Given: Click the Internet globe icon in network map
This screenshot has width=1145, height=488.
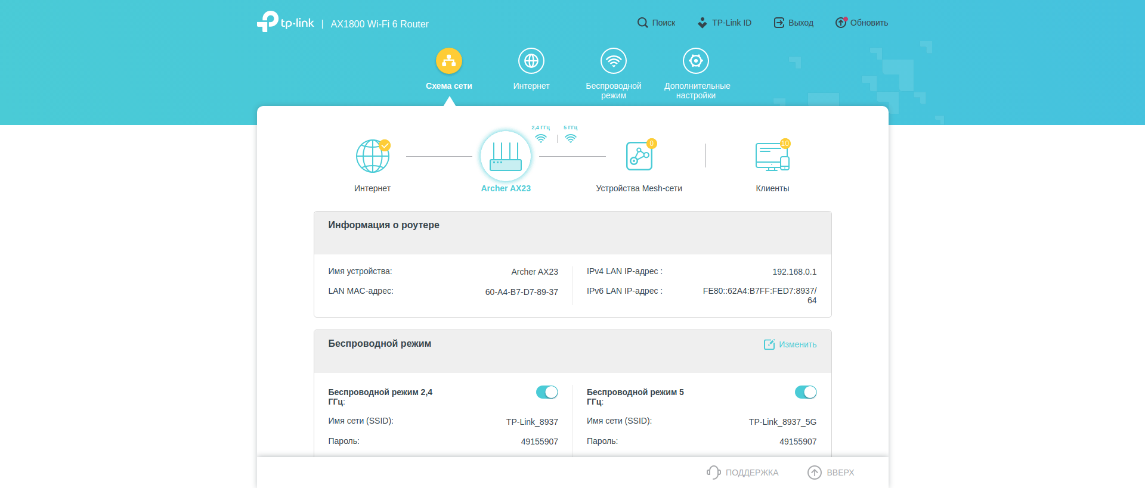Looking at the screenshot, I should tap(372, 156).
